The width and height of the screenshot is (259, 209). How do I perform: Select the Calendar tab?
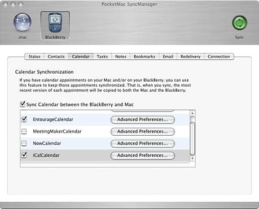point(81,56)
